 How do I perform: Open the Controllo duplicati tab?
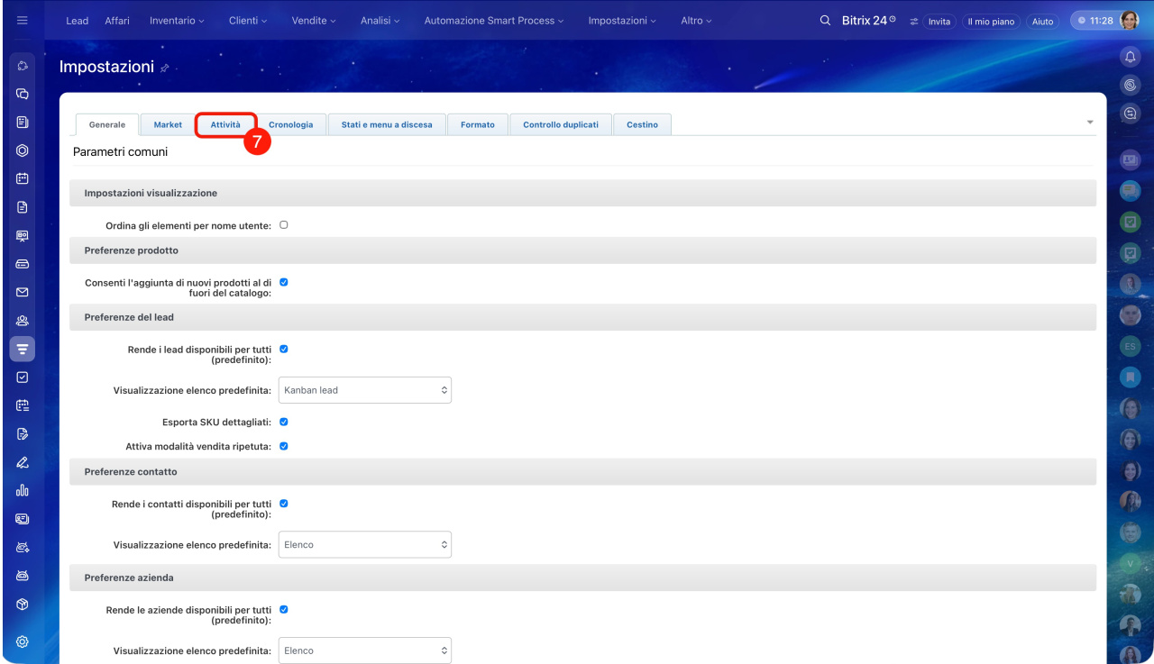point(560,124)
